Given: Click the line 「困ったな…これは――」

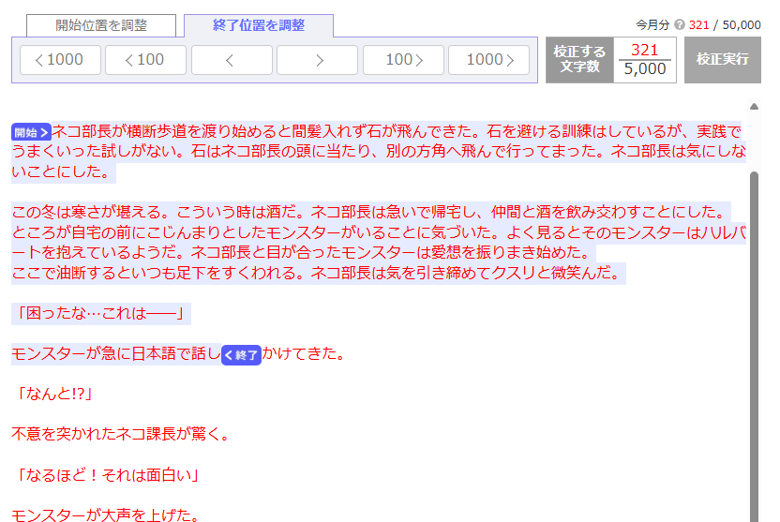Looking at the screenshot, I should click(x=101, y=313).
